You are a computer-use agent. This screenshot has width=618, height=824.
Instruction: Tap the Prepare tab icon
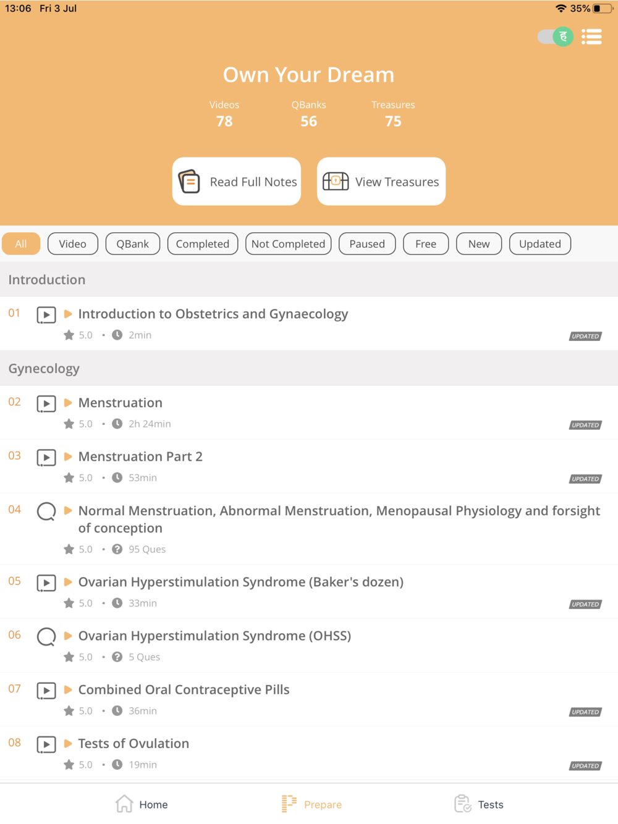click(x=289, y=804)
